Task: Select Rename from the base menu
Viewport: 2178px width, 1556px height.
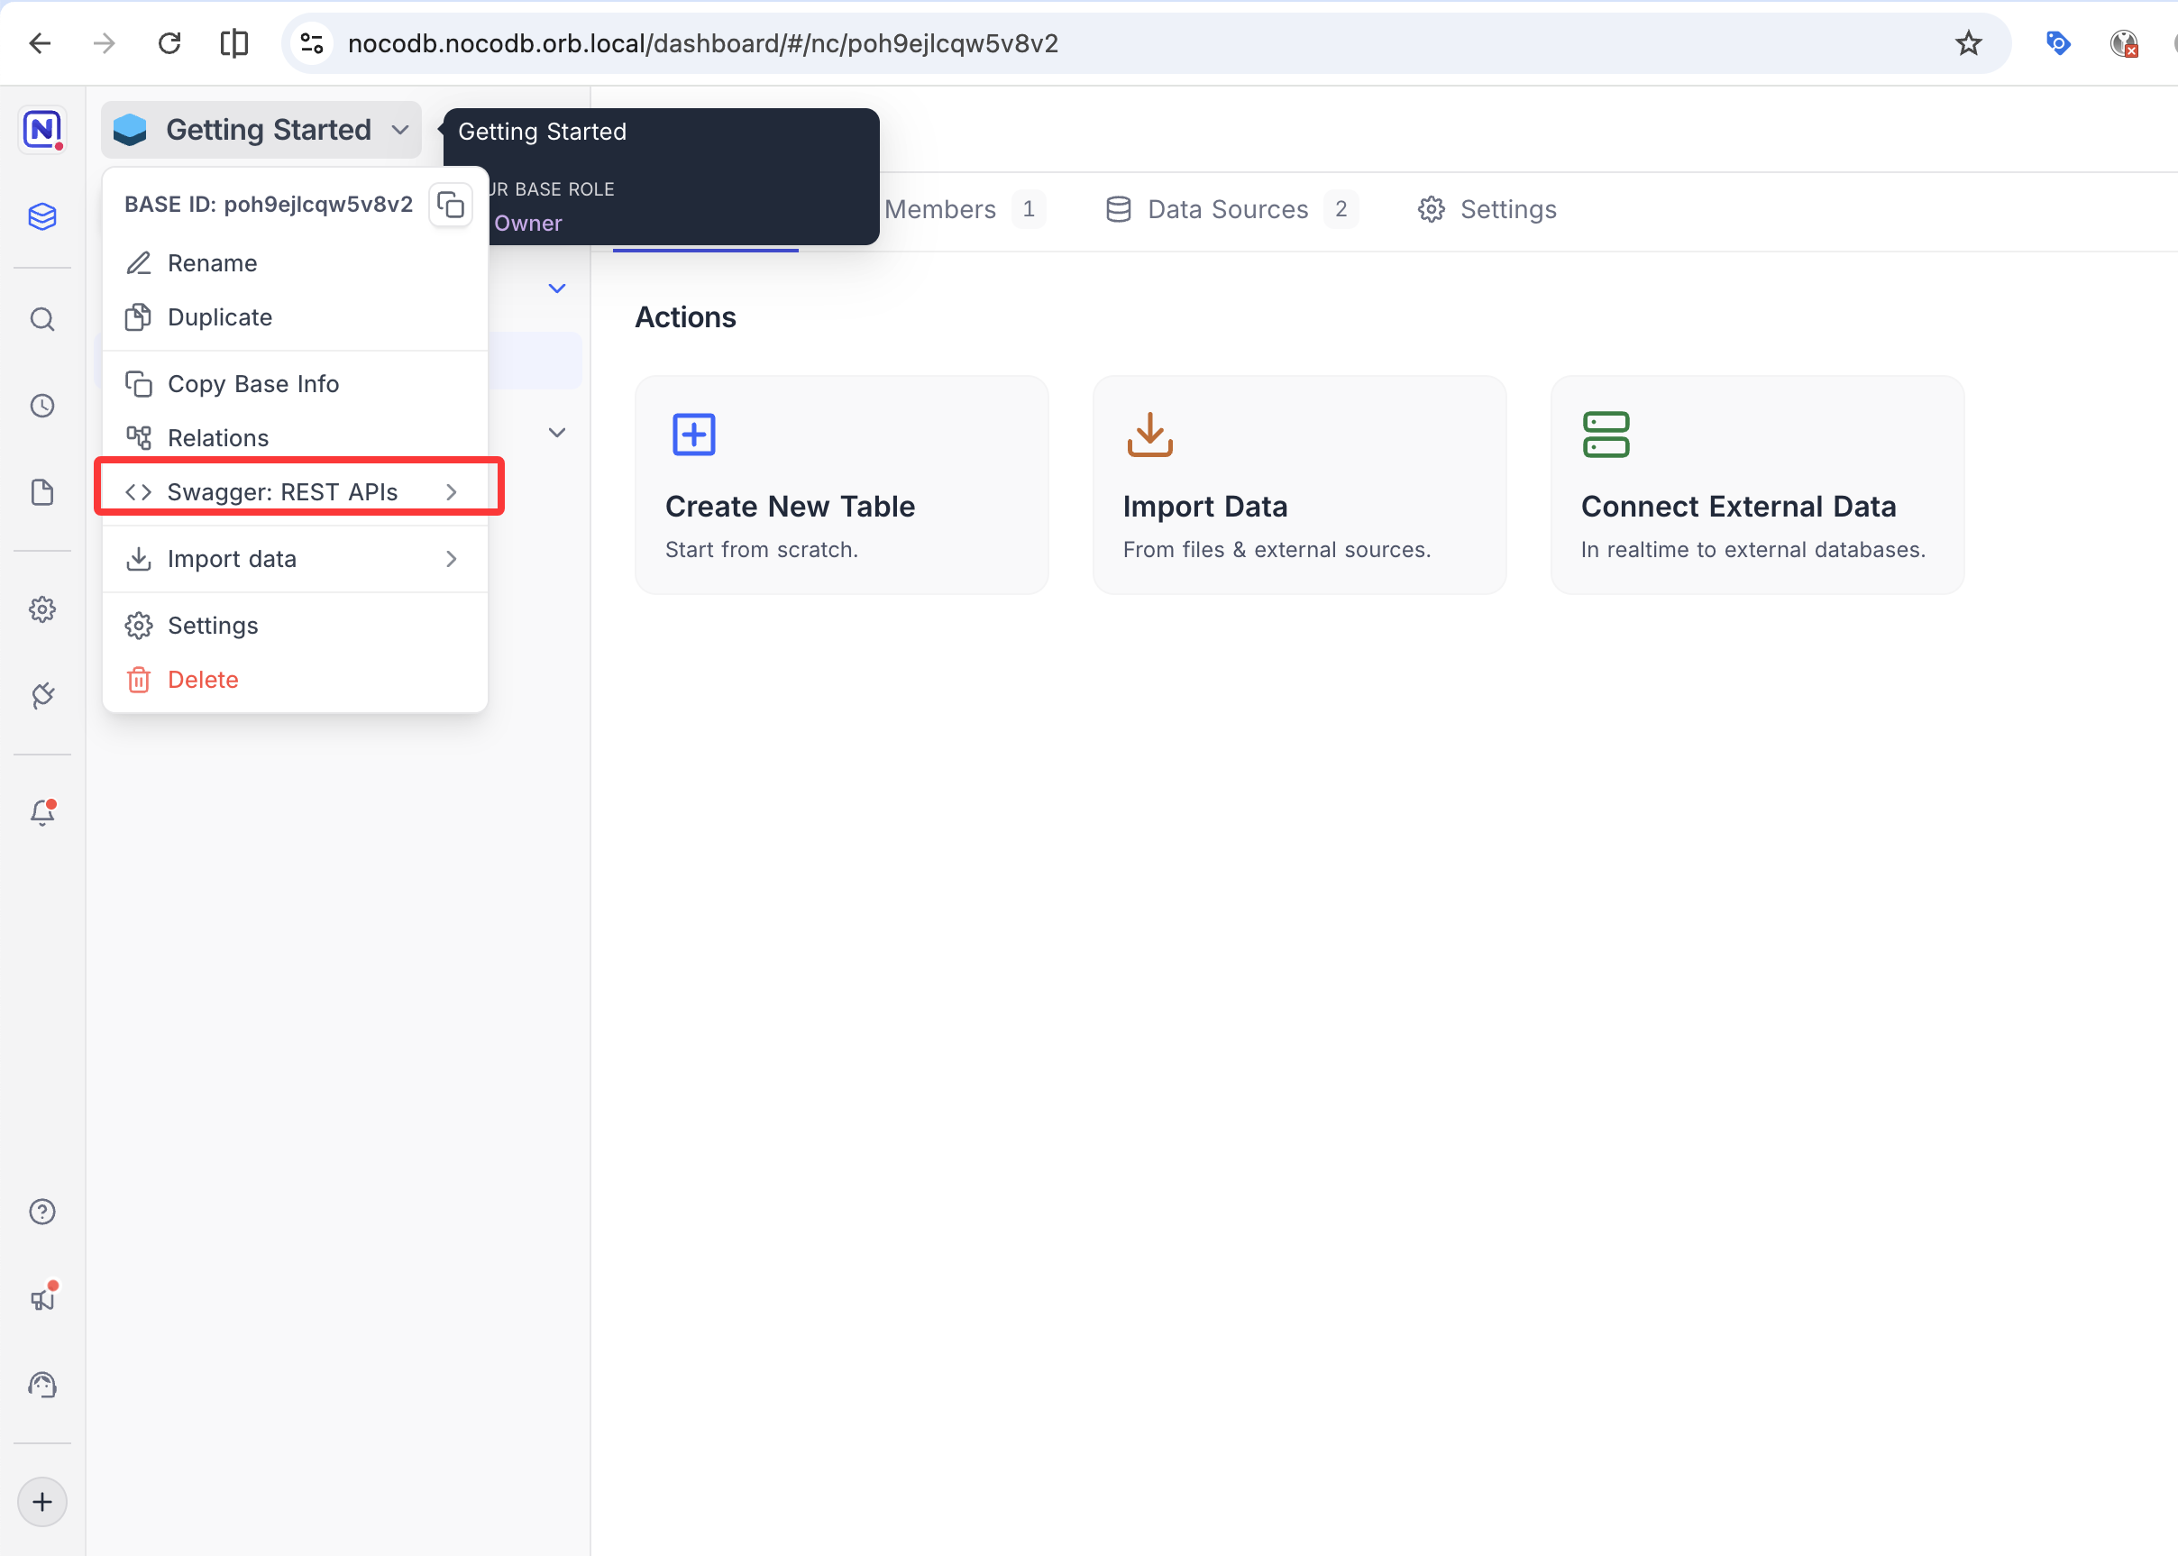Action: tap(212, 262)
